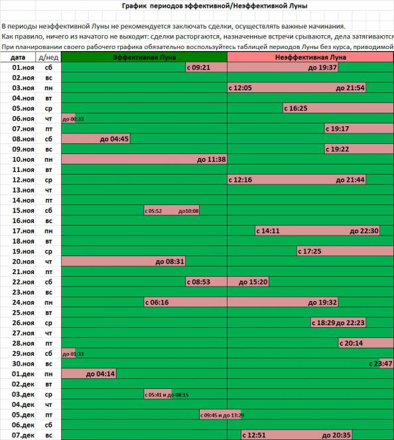Click the cell 'с 09:45 и до 13:29'
This screenshot has width=394, height=440.
(222, 415)
